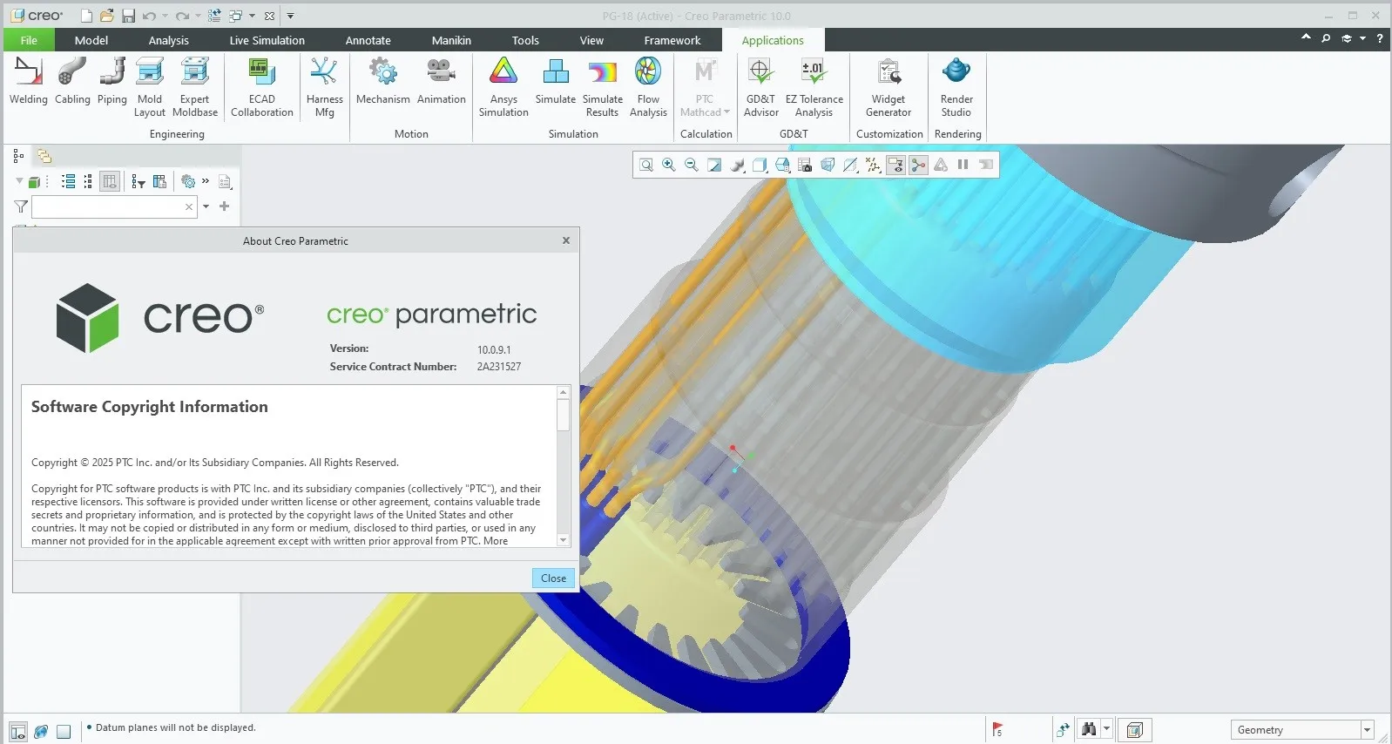The height and width of the screenshot is (744, 1392).
Task: Go to the Annotate tab
Action: (x=368, y=40)
